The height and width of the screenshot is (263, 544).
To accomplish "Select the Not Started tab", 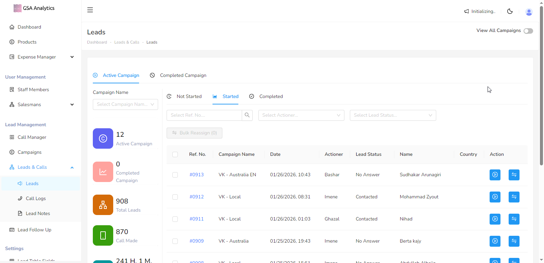I will pos(184,97).
